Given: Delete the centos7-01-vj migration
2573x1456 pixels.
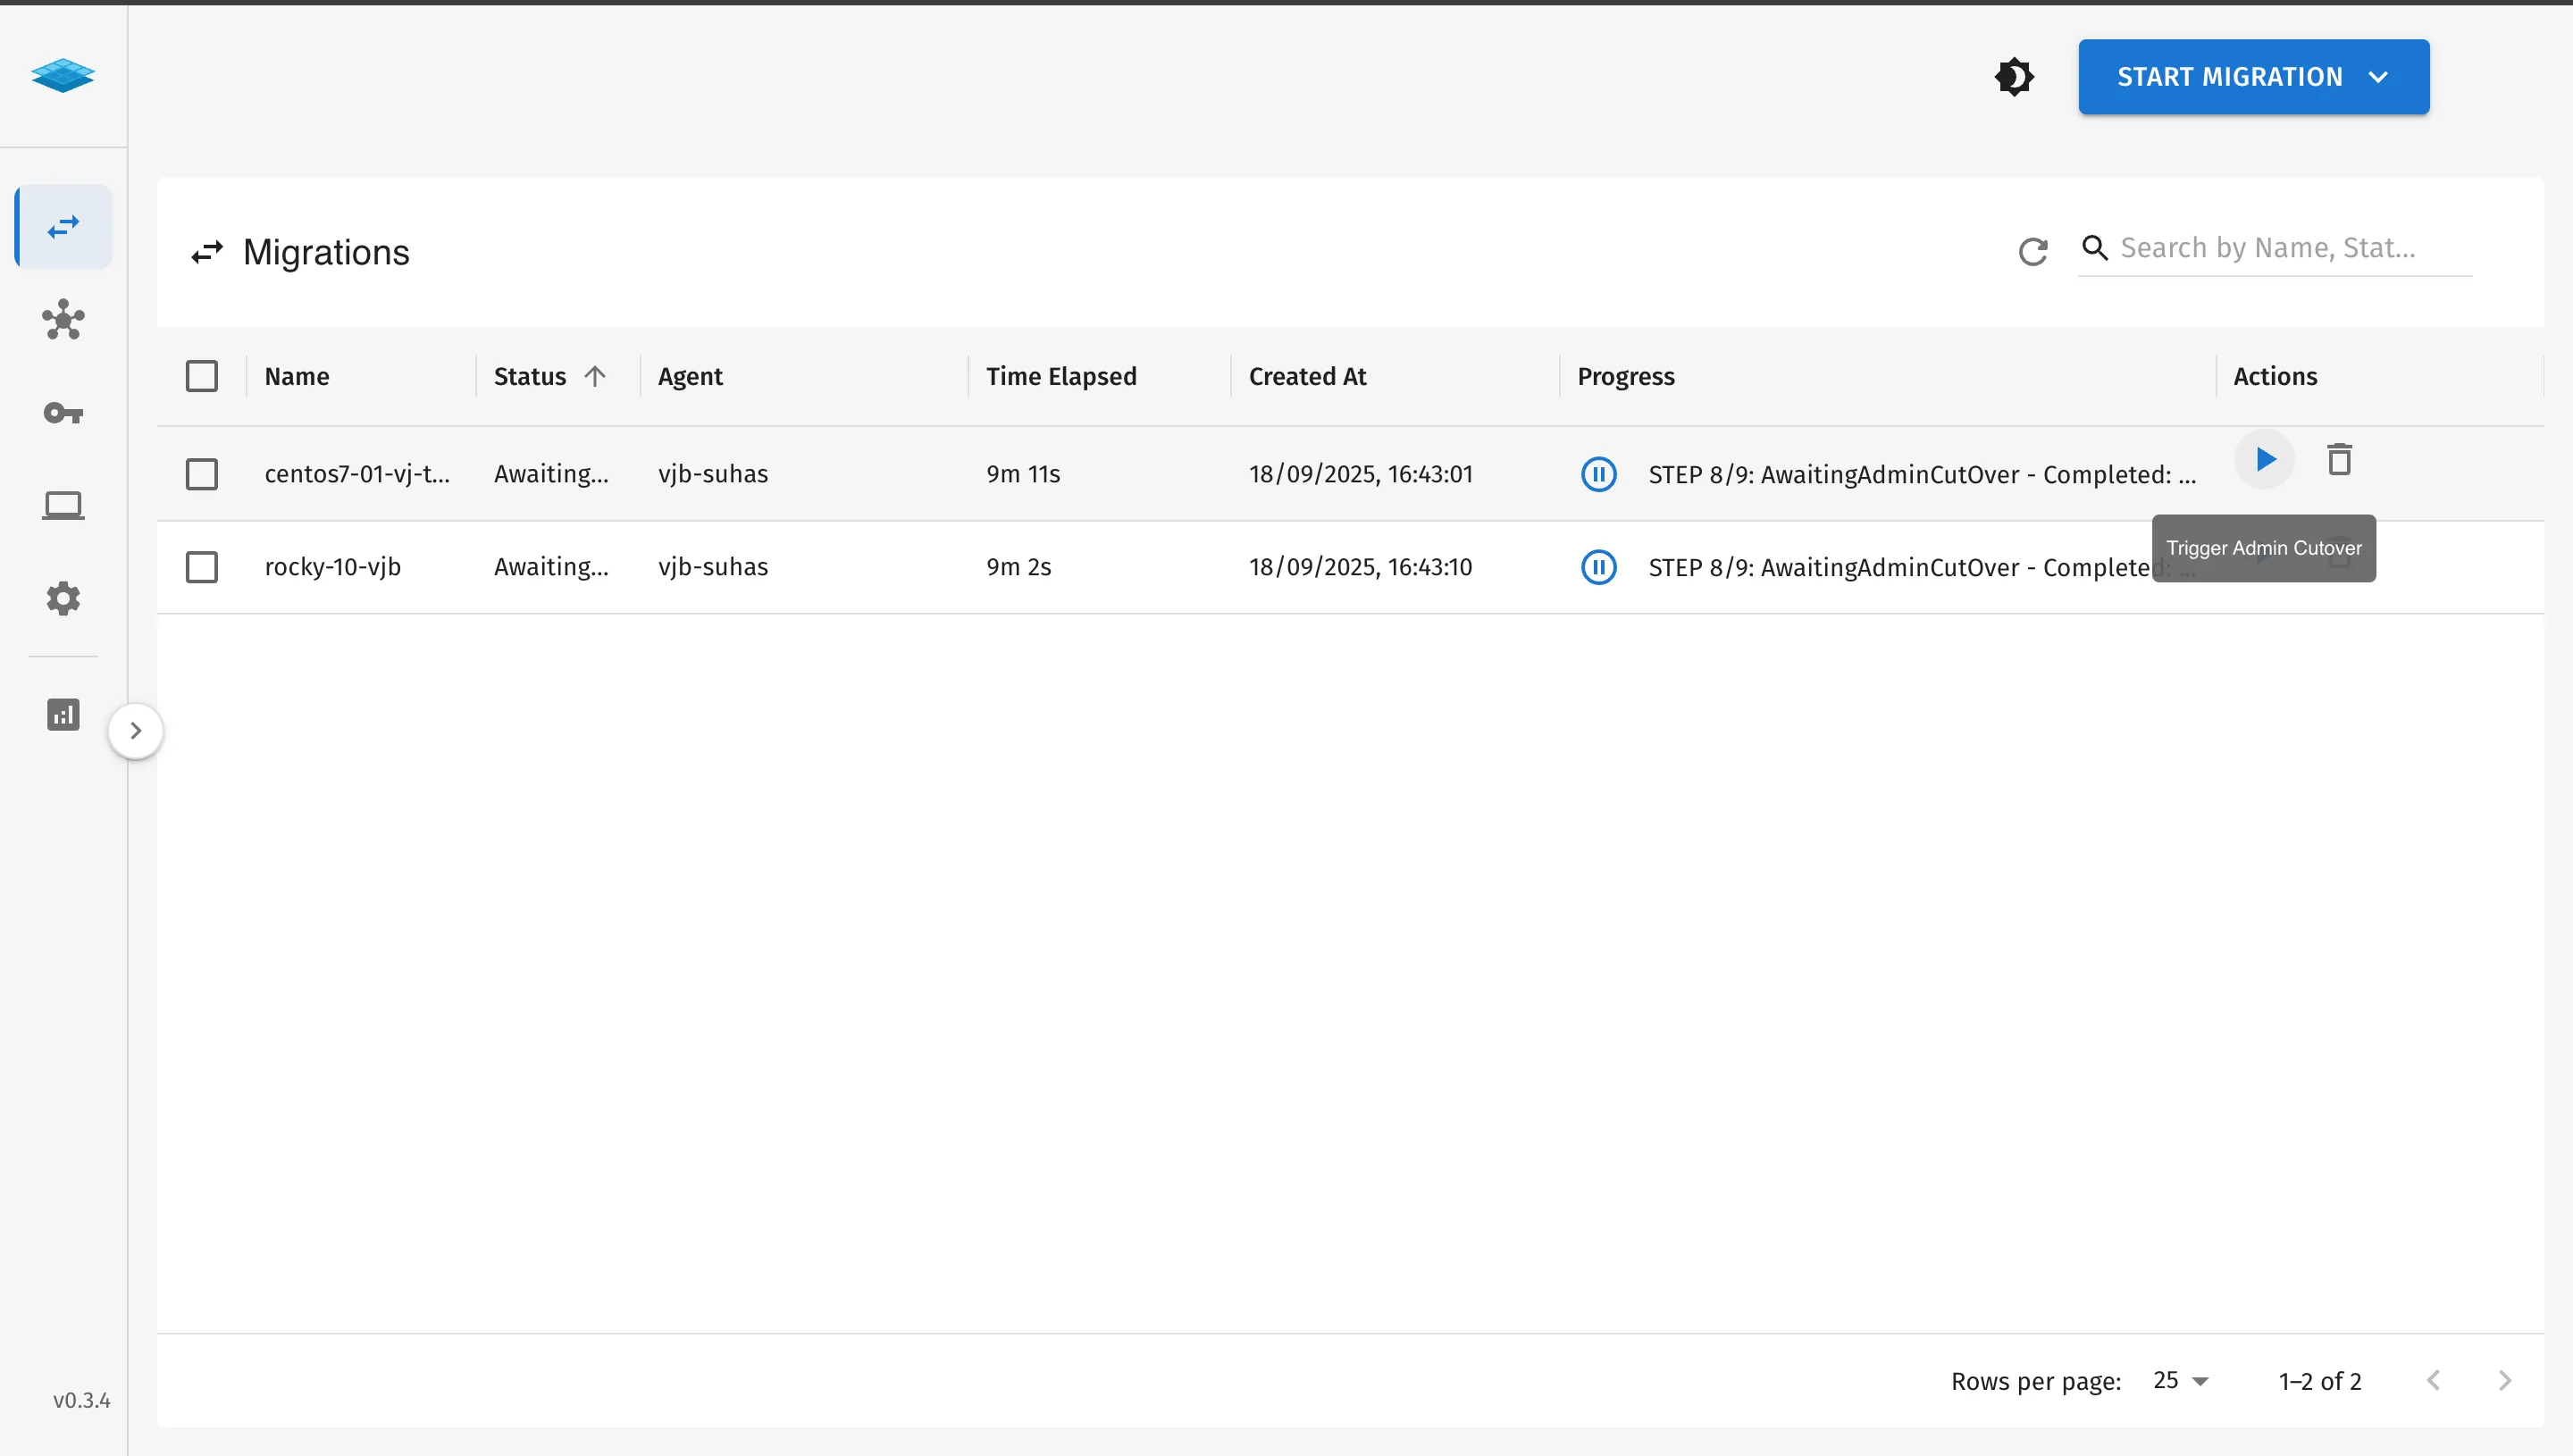Looking at the screenshot, I should click(x=2339, y=460).
